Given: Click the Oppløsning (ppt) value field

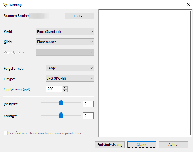Looking at the screenshot, I should (x=54, y=89).
